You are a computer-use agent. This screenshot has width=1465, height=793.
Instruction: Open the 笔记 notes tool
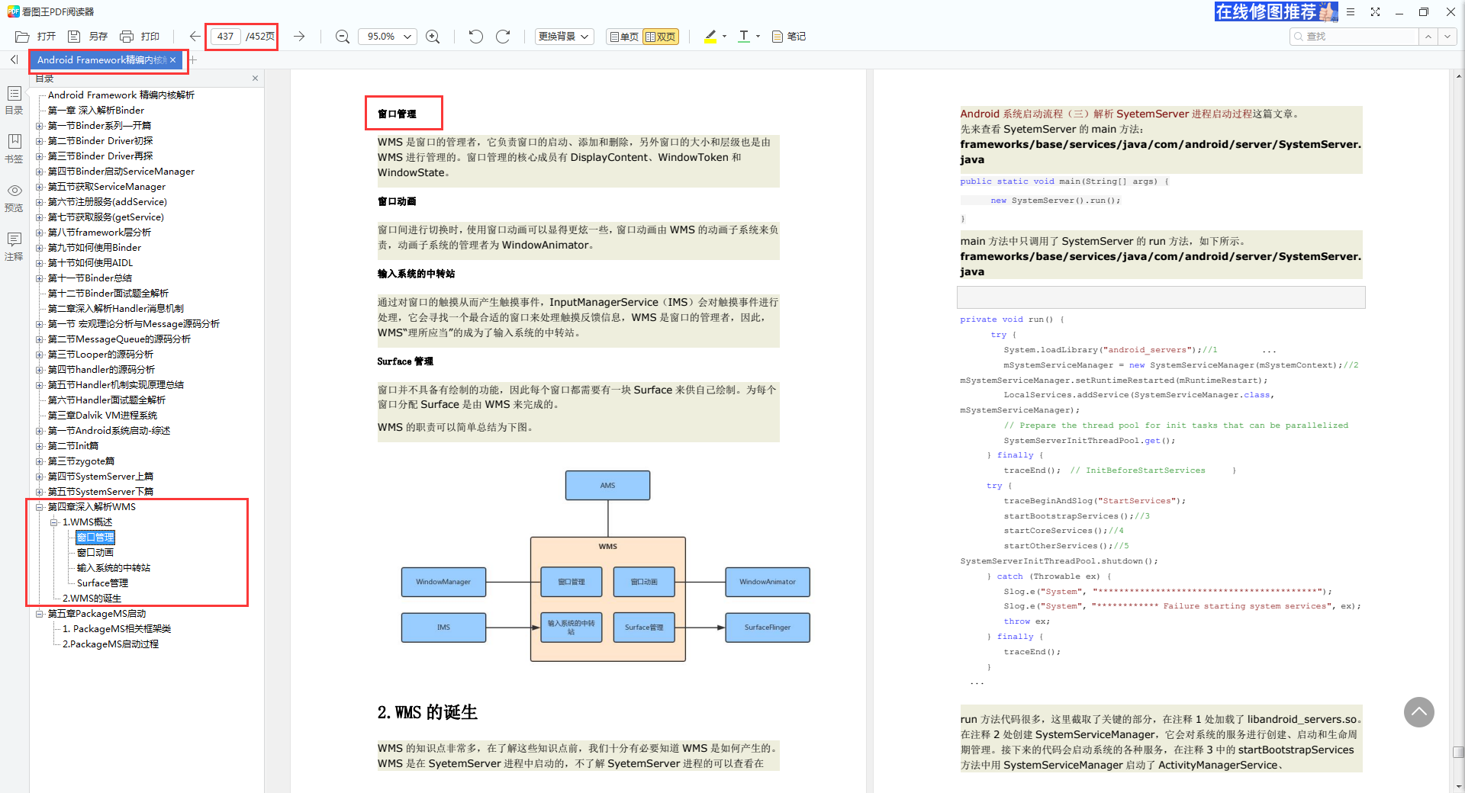tap(789, 37)
